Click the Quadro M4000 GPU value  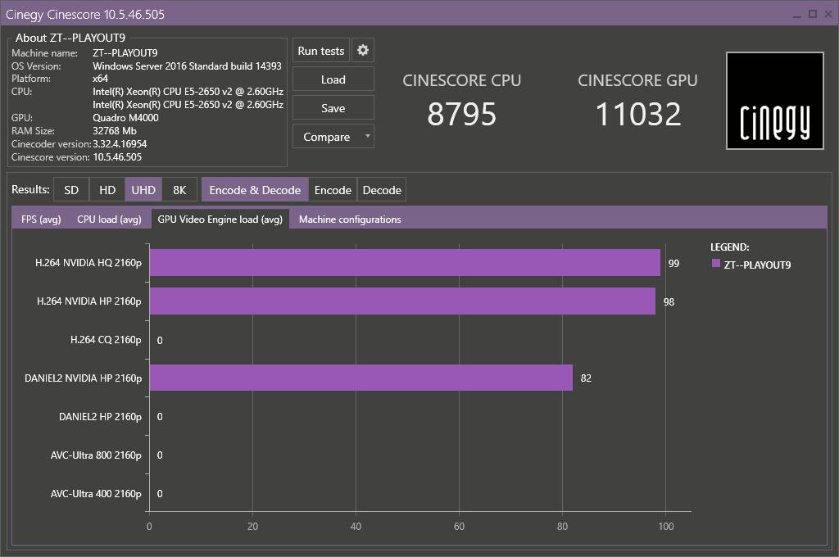pyautogui.click(x=125, y=118)
